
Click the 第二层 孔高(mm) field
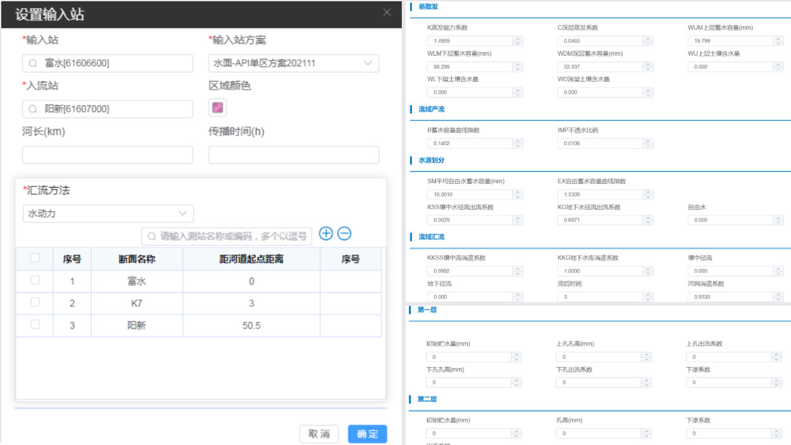point(604,434)
